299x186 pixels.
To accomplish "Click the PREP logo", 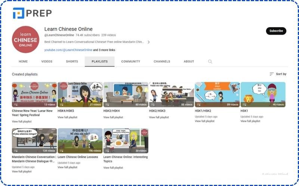I will click(32, 13).
